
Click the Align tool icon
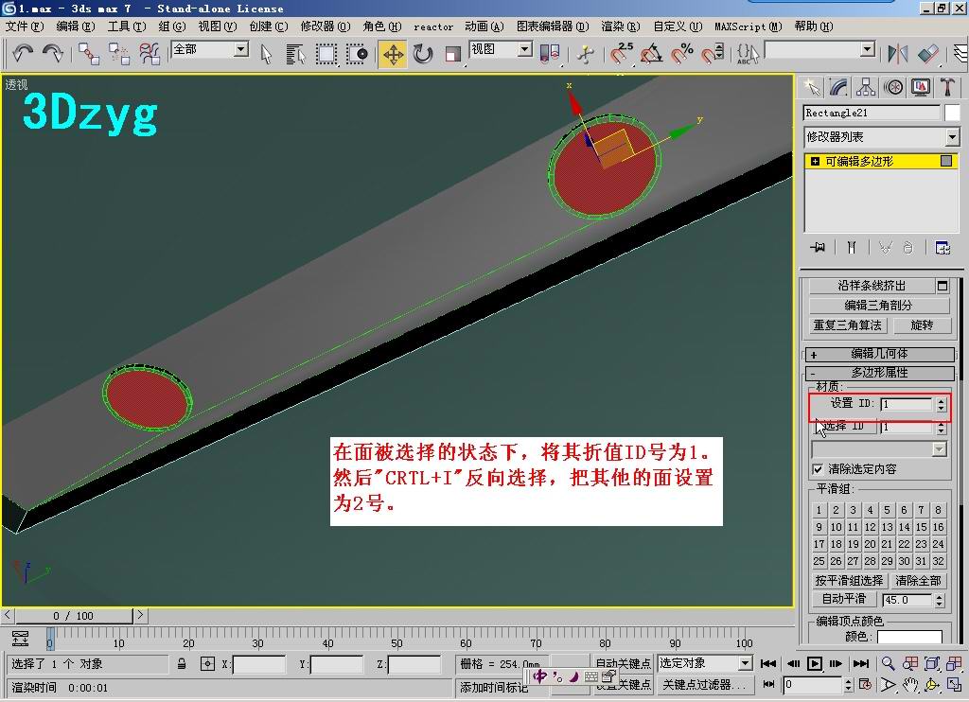tap(927, 54)
